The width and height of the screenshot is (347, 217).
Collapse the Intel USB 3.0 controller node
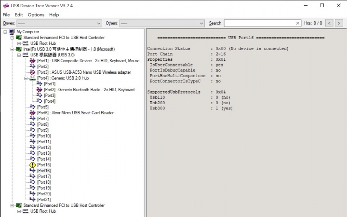click(x=12, y=49)
